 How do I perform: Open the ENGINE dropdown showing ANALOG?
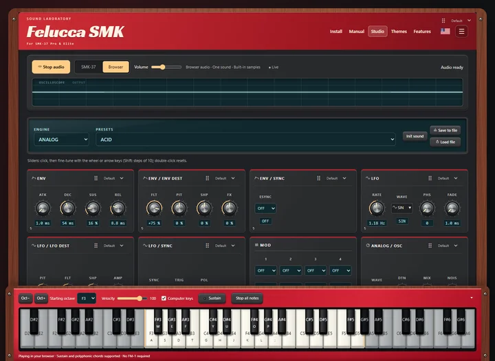pos(62,140)
